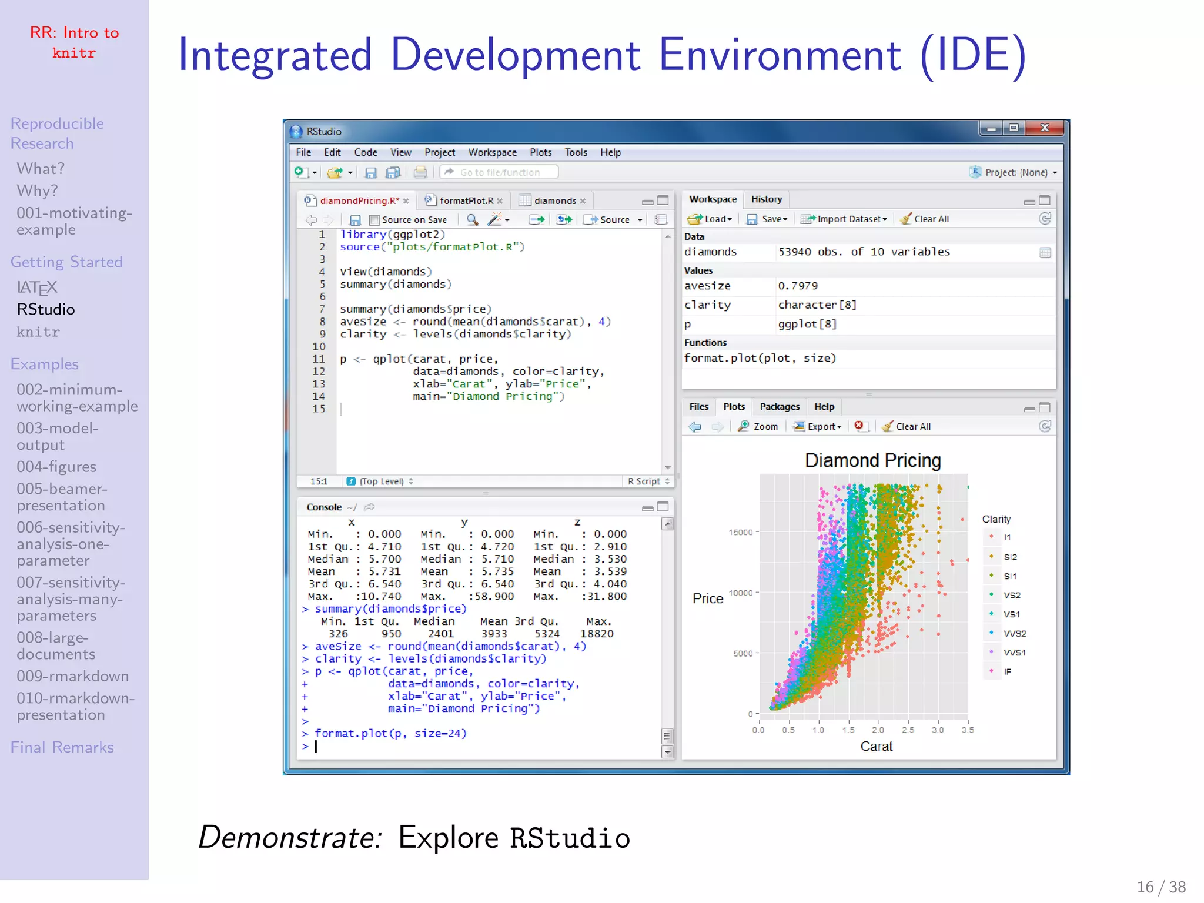Viewport: 1204px width, 903px height.
Task: Click the print file icon
Action: [x=420, y=172]
